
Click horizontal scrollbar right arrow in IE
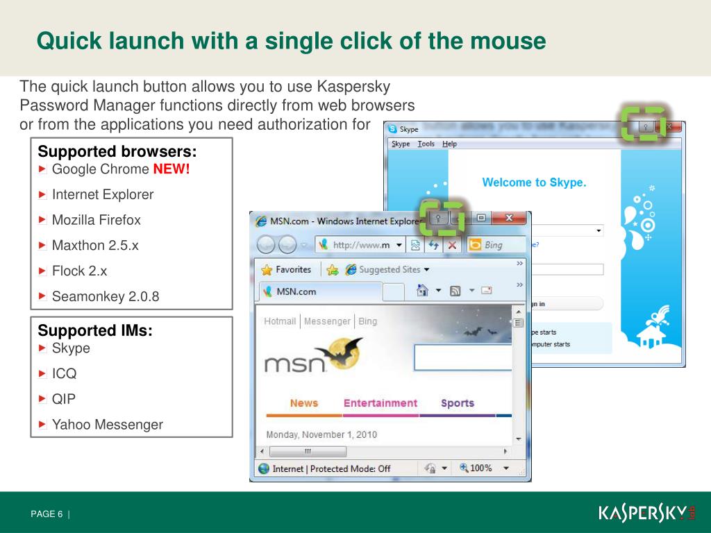coord(505,451)
